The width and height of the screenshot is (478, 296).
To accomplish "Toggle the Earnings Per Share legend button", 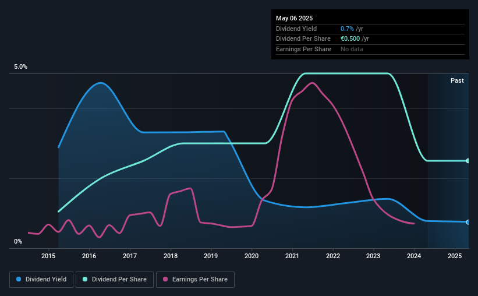I will [195, 280].
